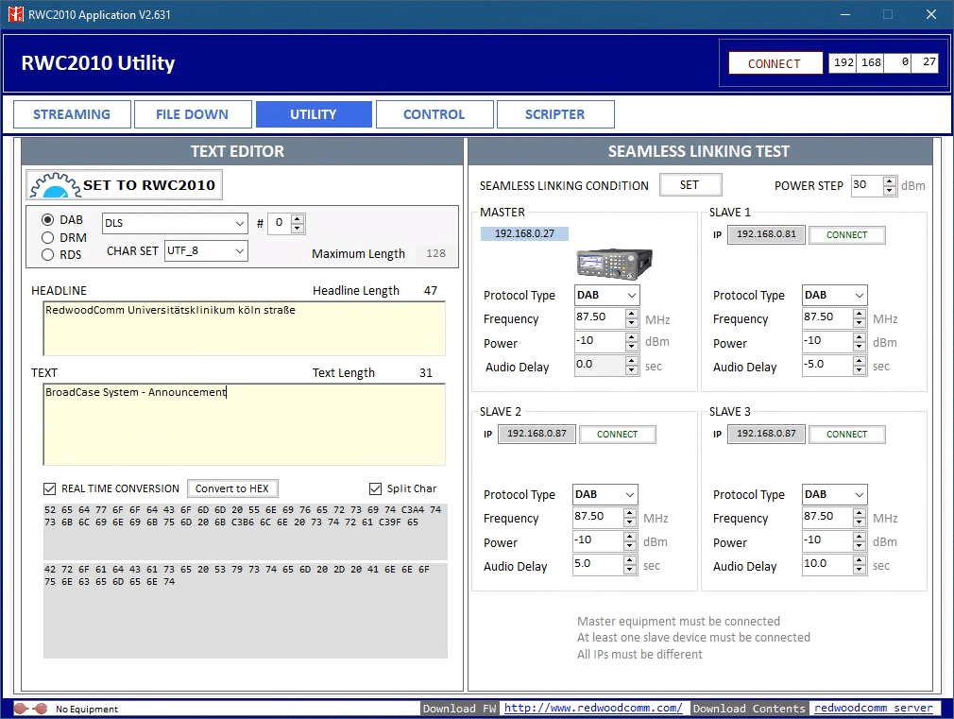Click the headline HEX output area
Viewport: 954px width, 719px height.
coord(246,532)
